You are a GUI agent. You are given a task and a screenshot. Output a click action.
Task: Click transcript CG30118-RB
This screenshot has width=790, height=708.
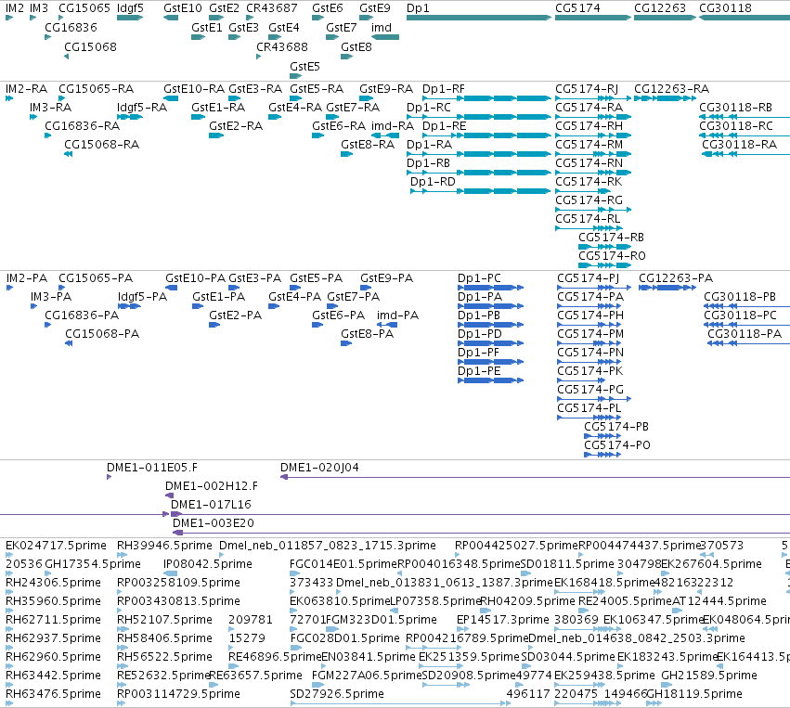coord(745,117)
